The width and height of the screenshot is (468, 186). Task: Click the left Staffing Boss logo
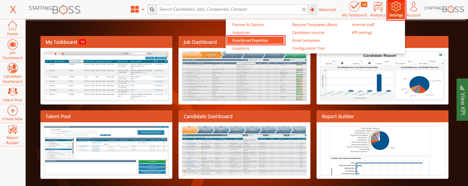tap(54, 9)
